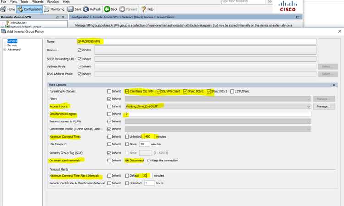This screenshot has width=344, height=206.
Task: Select Servers in the policy tree
Action: [x=12, y=45]
